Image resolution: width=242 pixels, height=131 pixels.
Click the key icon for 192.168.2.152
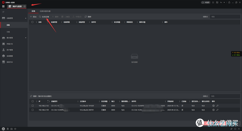(217, 106)
